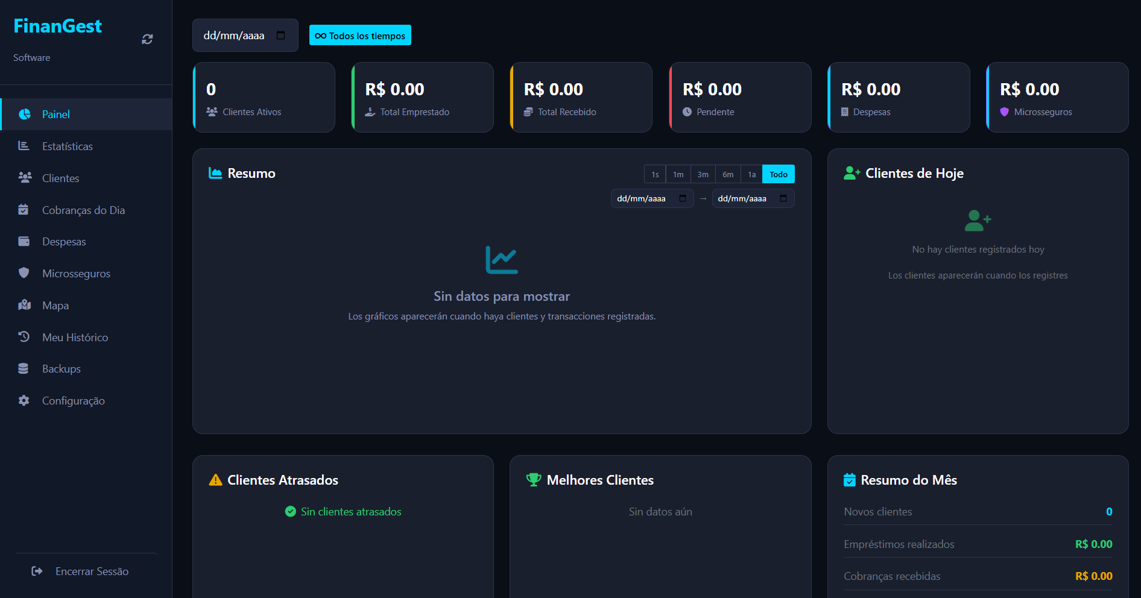The height and width of the screenshot is (598, 1141).
Task: Click the Encerrar Sessão logout icon
Action: click(x=37, y=571)
